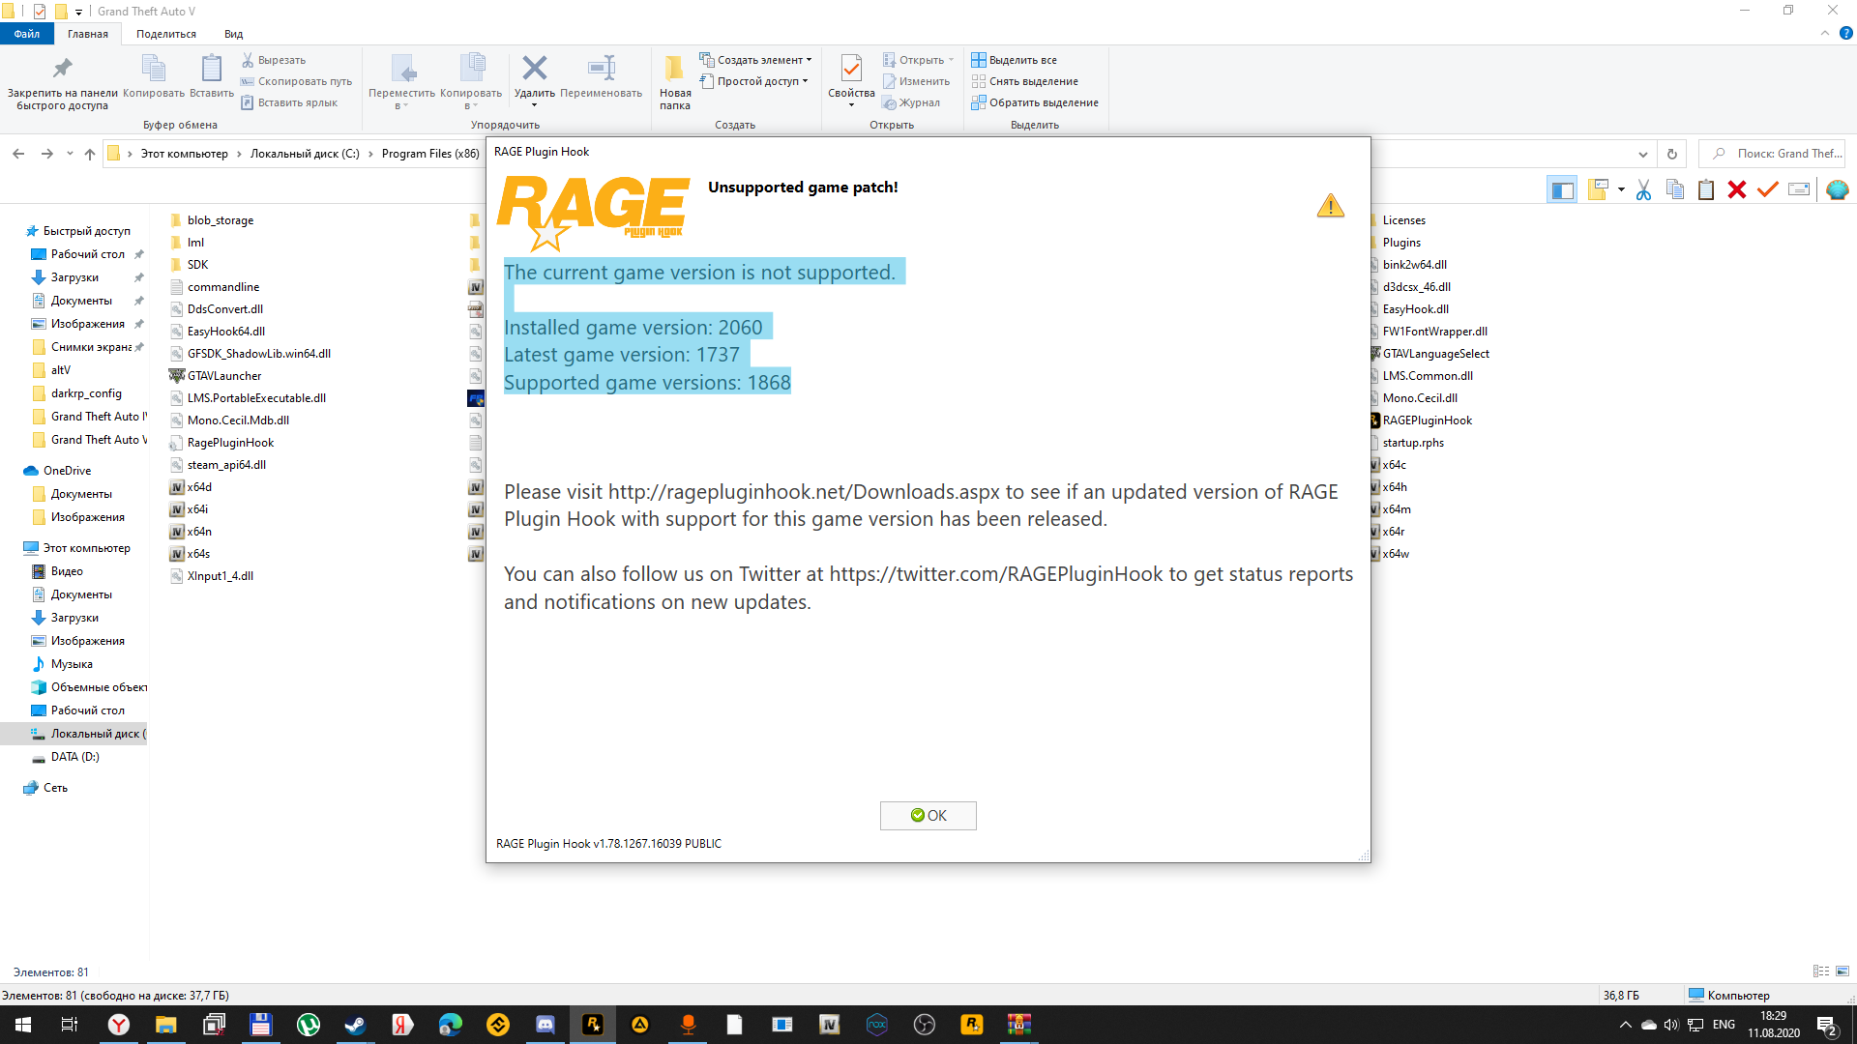Open the File (Файл) menu tab

(x=27, y=34)
